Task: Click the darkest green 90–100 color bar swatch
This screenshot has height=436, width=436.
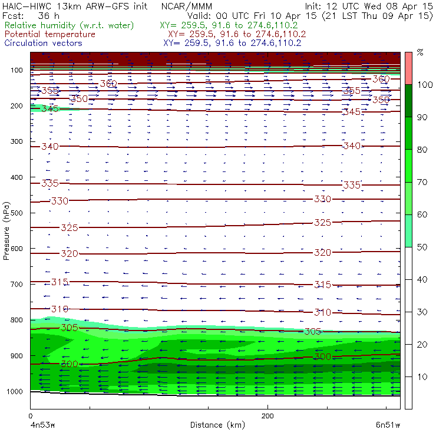Action: 408,101
